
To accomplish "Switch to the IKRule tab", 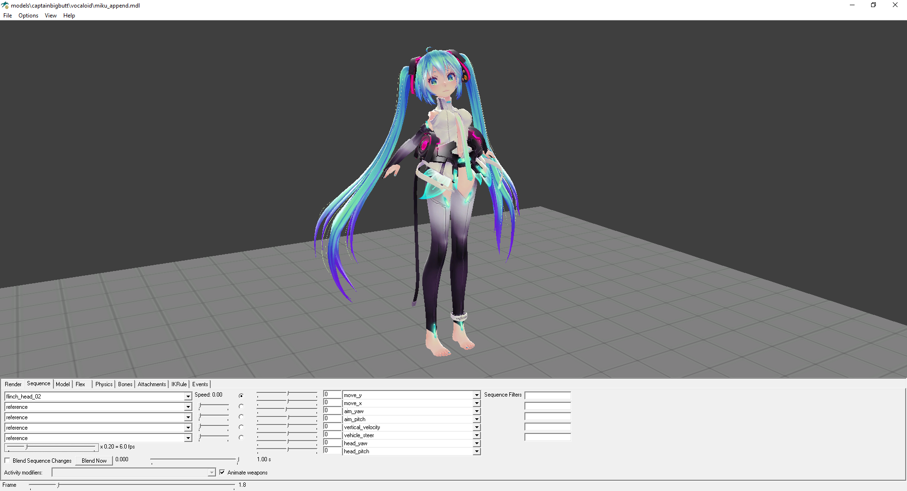I will tap(179, 384).
